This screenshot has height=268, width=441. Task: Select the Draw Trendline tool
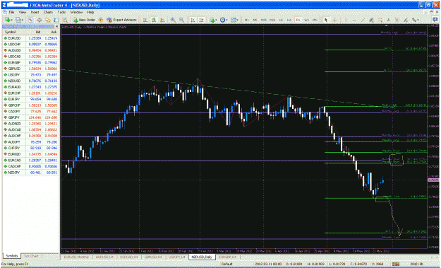(363, 20)
